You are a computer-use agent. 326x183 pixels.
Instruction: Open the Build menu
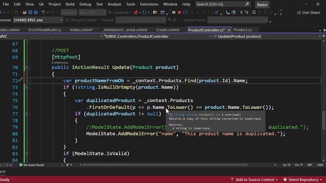pos(70,4)
